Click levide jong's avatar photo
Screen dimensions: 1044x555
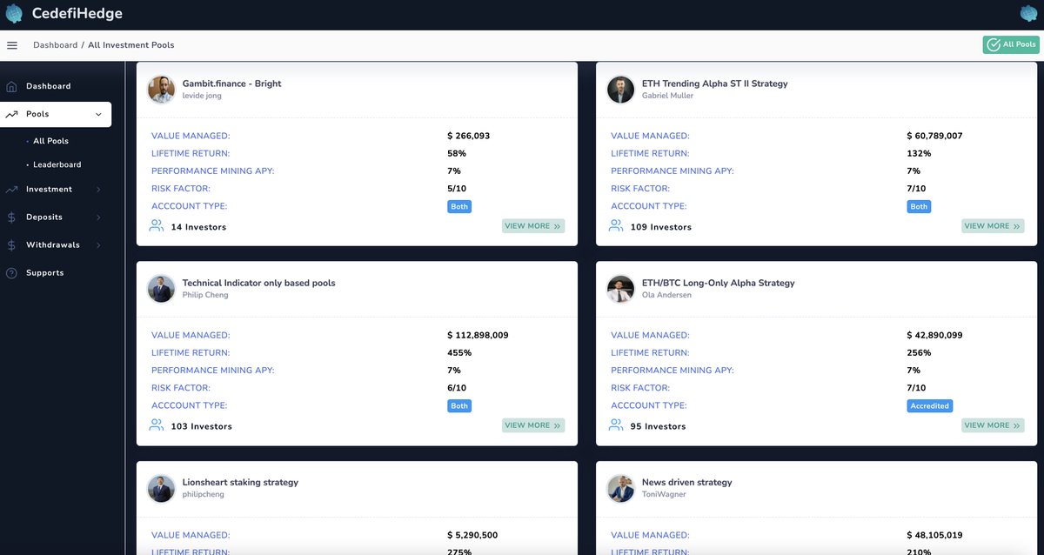[x=161, y=90]
